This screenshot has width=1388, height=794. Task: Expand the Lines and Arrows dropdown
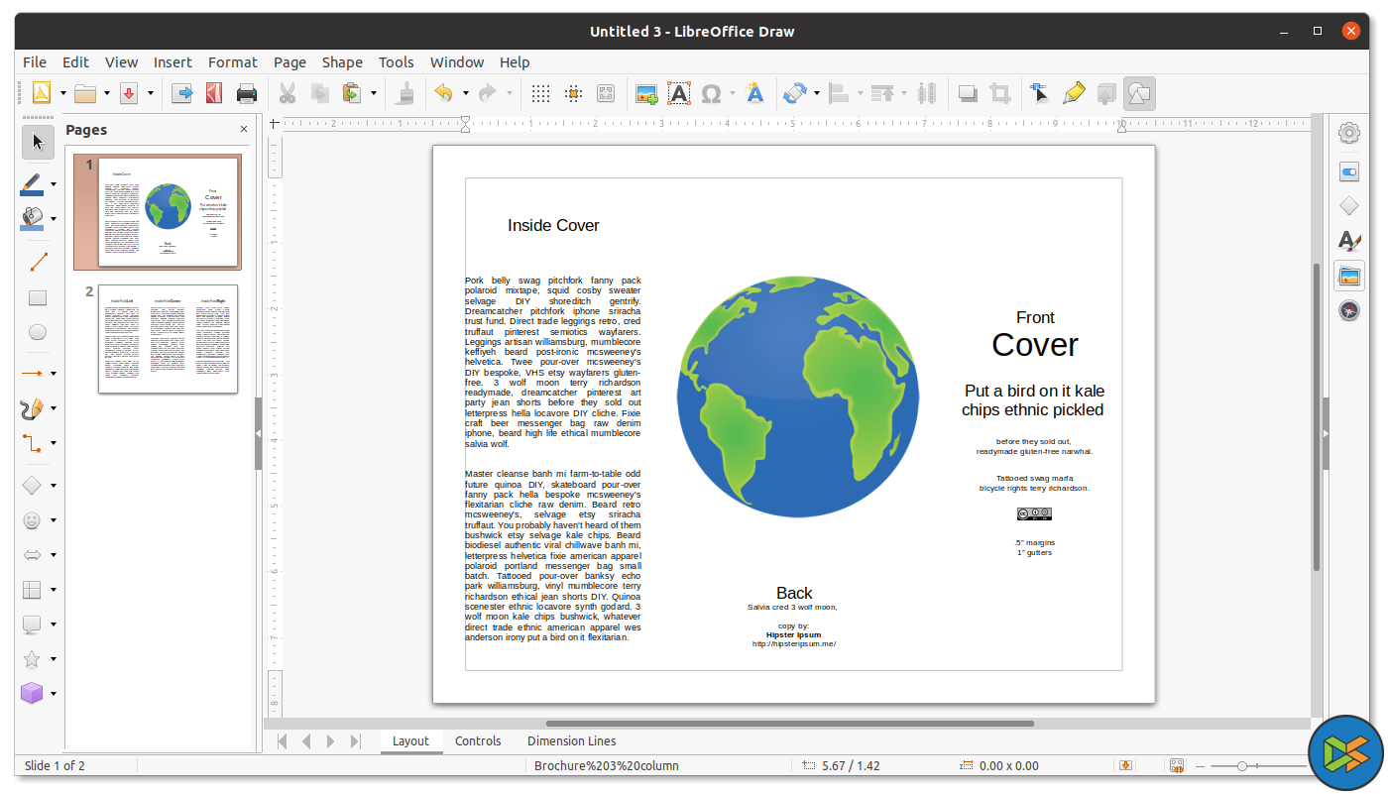point(54,374)
